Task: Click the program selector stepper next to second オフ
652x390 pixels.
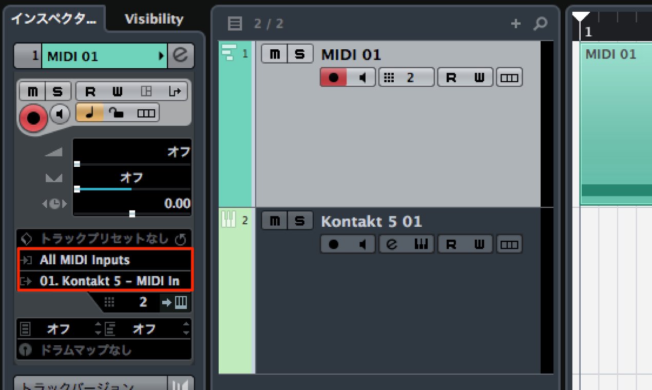Action: (x=186, y=329)
